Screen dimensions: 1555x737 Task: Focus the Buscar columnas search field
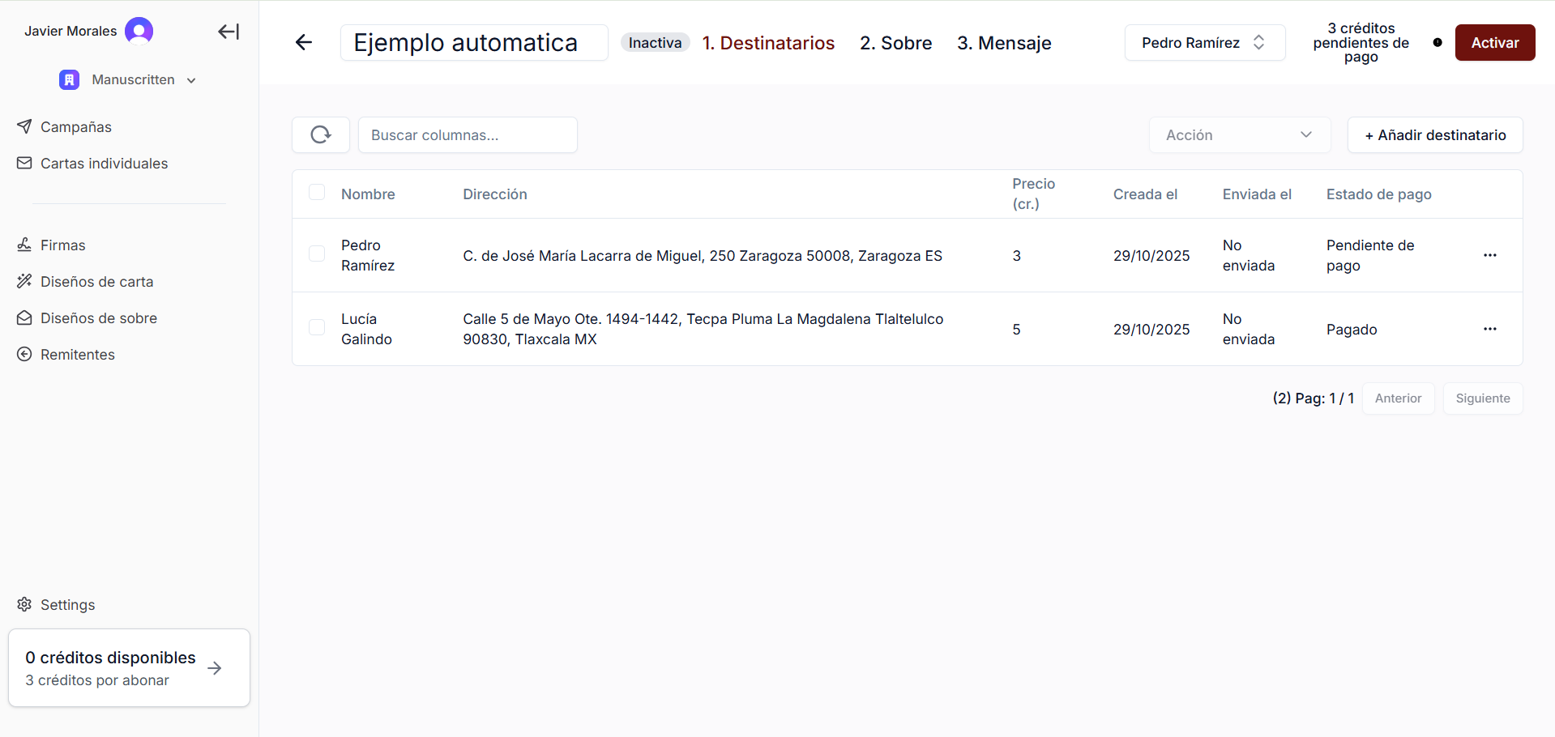(x=468, y=134)
